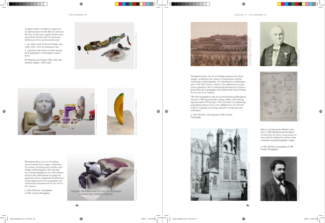Pick the pale yellow swatch on right page's color bar
325x223 pixels.
303,4
